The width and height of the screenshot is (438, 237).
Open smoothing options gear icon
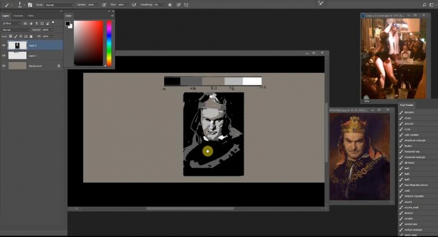click(x=170, y=5)
